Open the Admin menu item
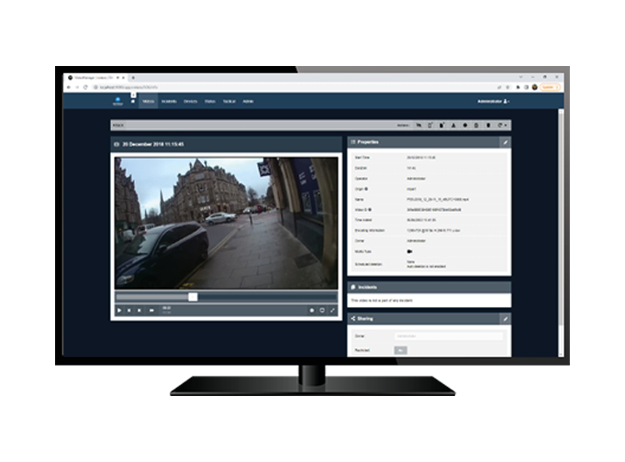This screenshot has height=462, width=625. (x=247, y=101)
